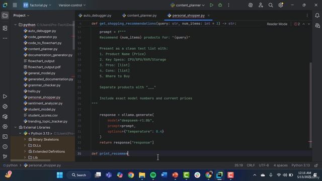Click the taskbar Search box
The image size is (322, 181).
(x=79, y=175)
